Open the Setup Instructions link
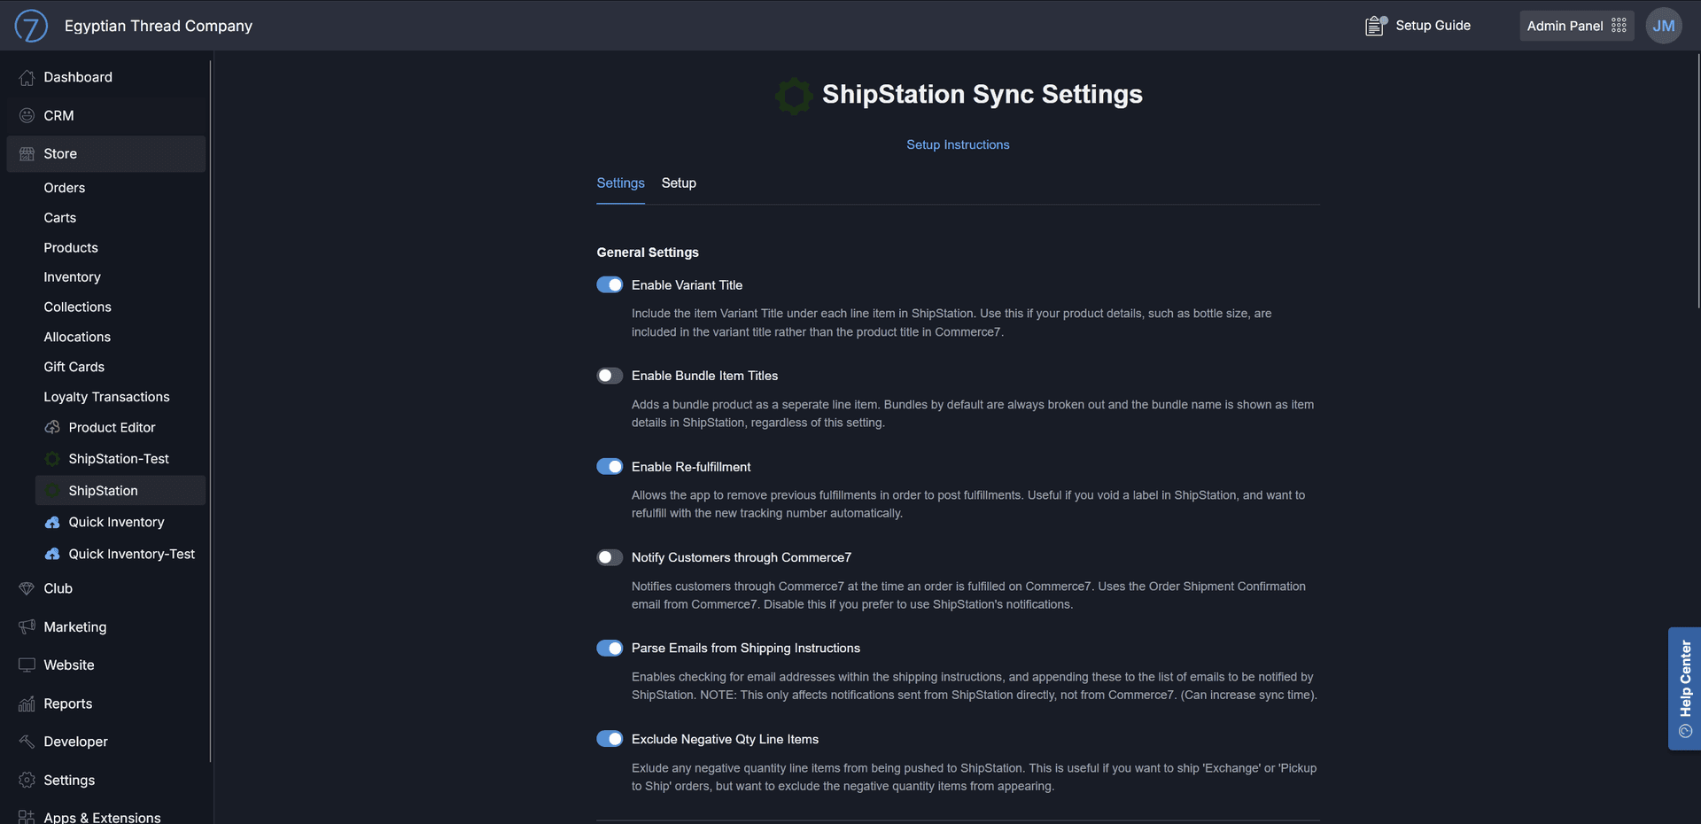Image resolution: width=1701 pixels, height=824 pixels. (958, 144)
